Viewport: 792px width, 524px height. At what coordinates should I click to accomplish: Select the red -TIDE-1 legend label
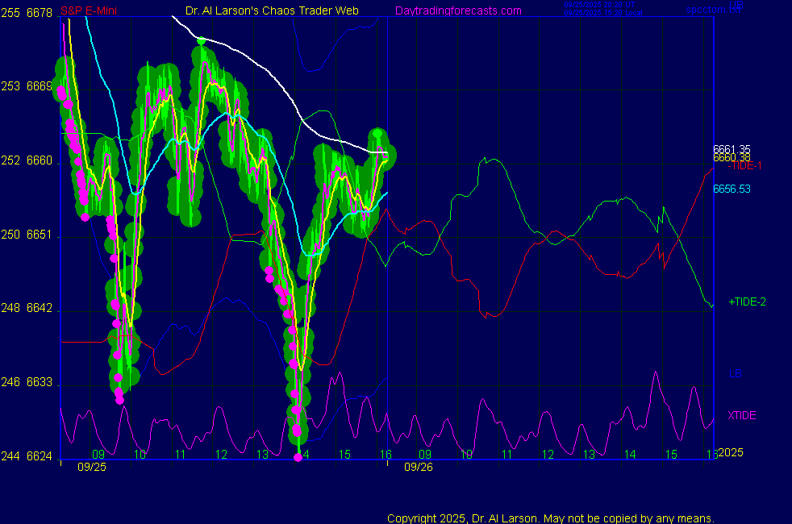(744, 165)
